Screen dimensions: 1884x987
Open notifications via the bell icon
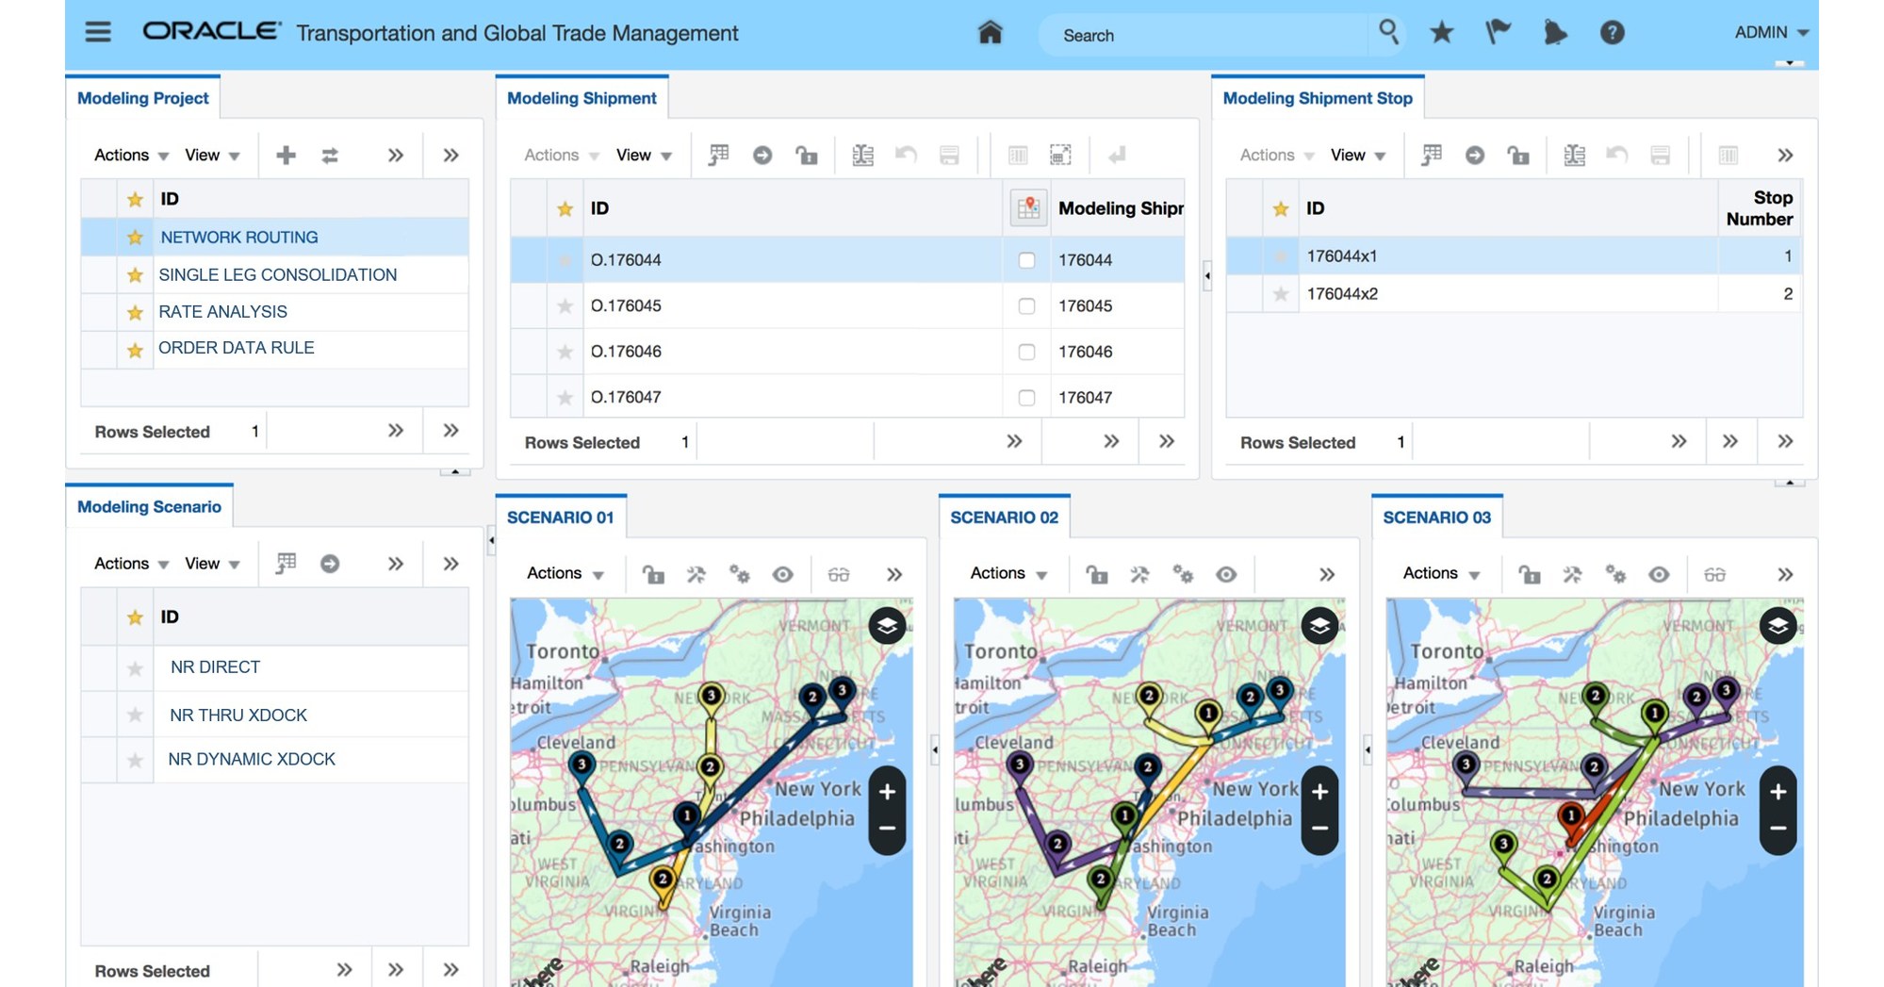[x=1555, y=32]
